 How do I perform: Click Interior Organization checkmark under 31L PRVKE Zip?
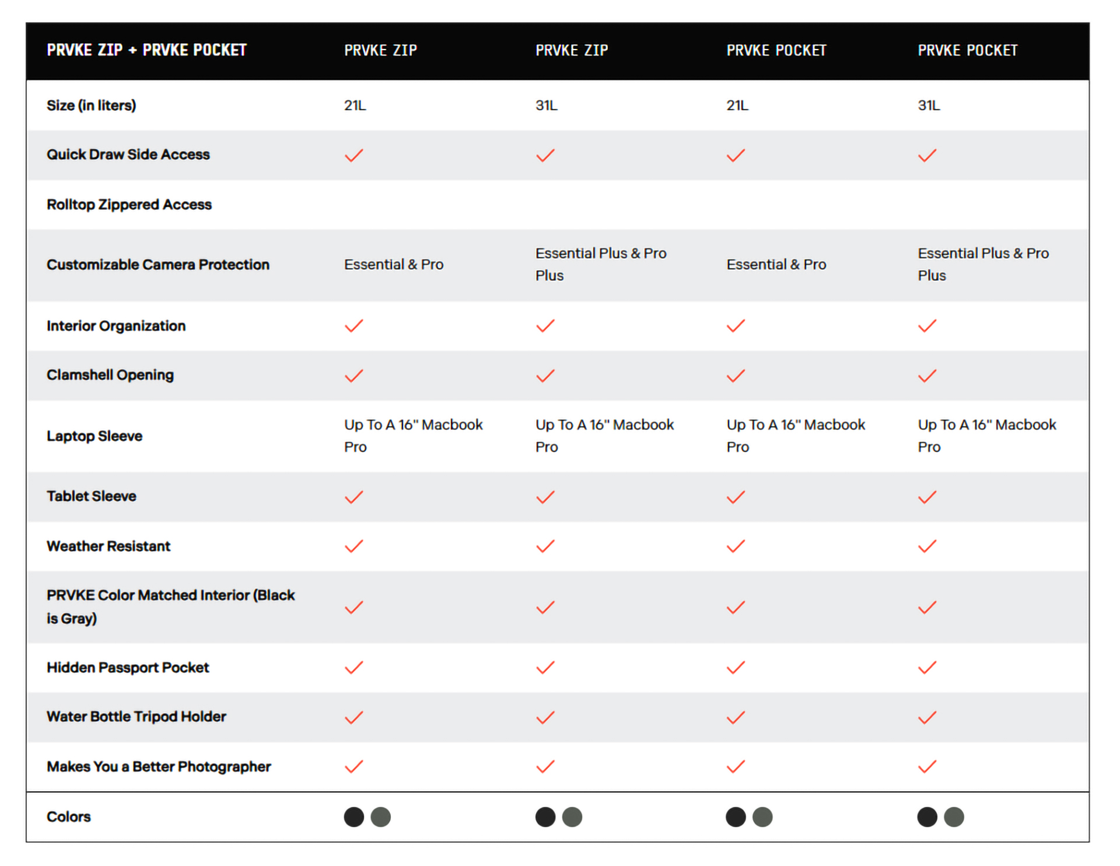(545, 326)
